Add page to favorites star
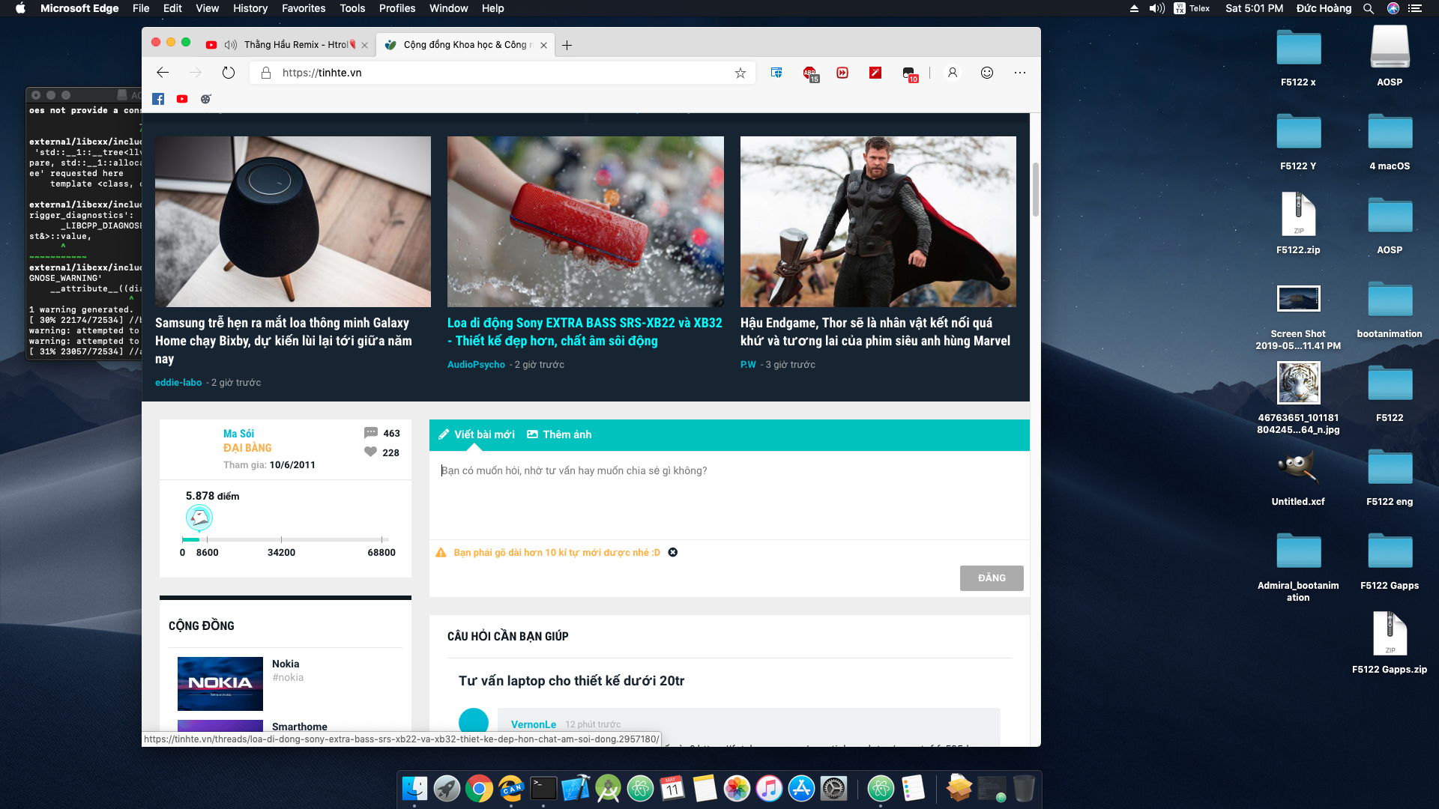The height and width of the screenshot is (809, 1439). click(x=740, y=73)
